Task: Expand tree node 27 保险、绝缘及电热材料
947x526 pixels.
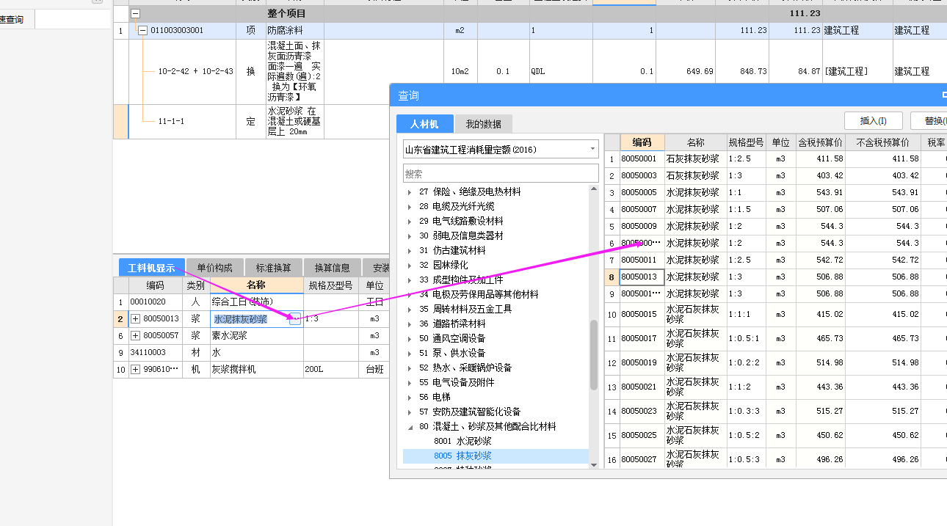Action: tap(410, 192)
